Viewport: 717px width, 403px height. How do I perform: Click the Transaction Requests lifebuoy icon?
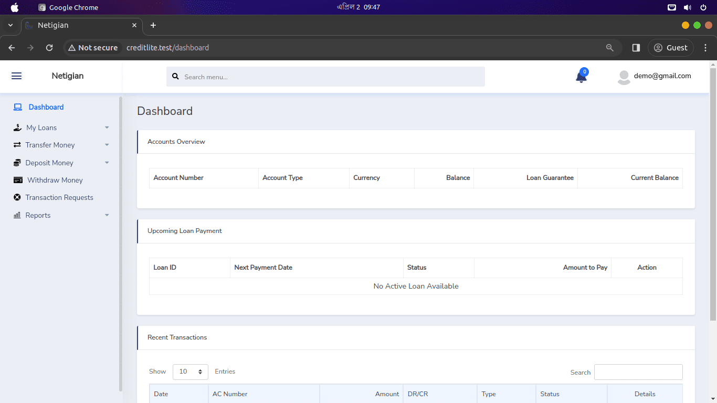click(x=17, y=197)
